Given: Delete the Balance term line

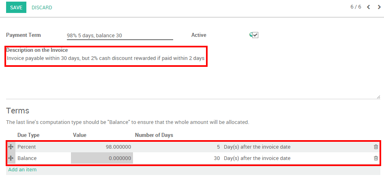Looking at the screenshot, I should pyautogui.click(x=376, y=158).
